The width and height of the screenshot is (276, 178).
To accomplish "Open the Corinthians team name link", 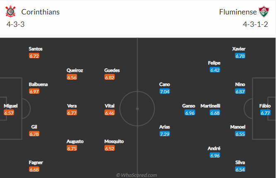I will (x=41, y=12).
